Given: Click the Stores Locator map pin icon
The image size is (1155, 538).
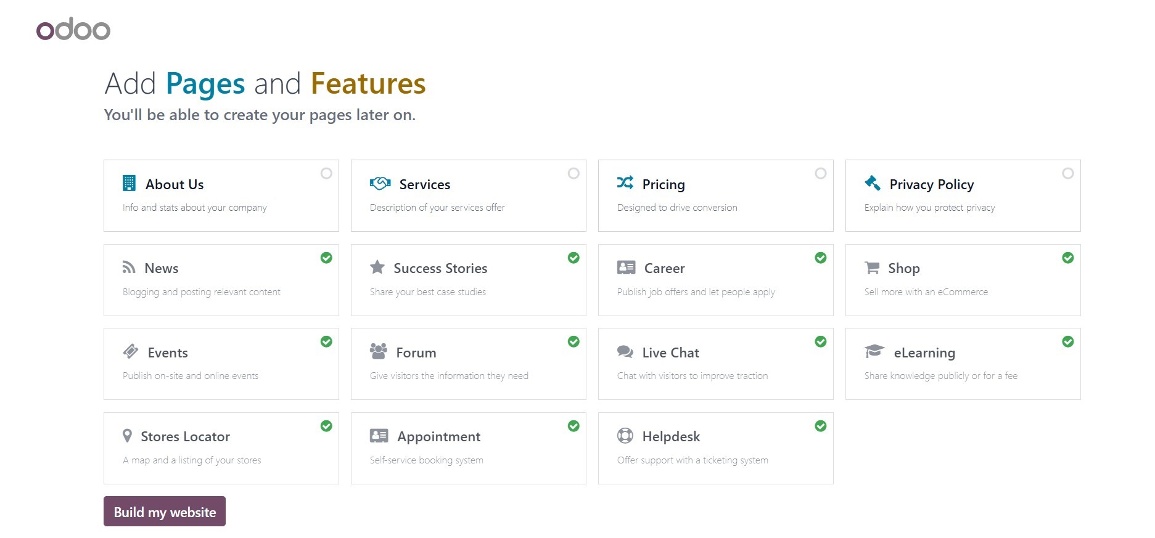Looking at the screenshot, I should pos(127,436).
